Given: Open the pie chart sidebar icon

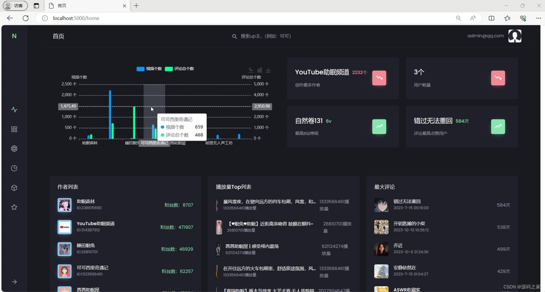Looking at the screenshot, I should coord(14,168).
